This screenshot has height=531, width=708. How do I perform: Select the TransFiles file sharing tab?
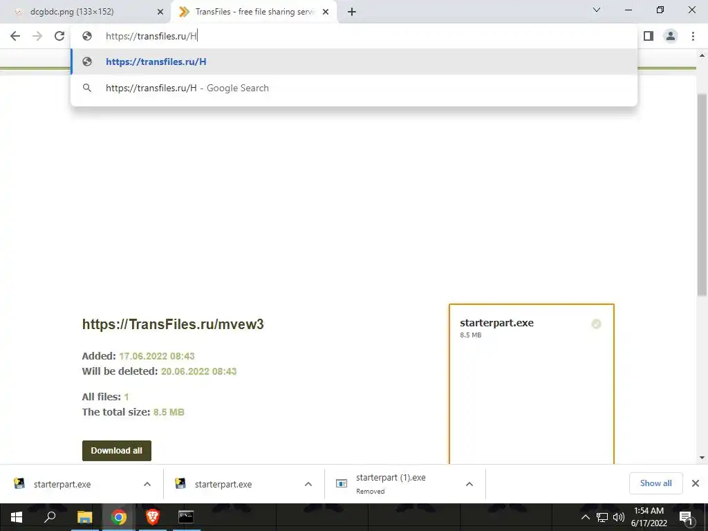[x=254, y=12]
